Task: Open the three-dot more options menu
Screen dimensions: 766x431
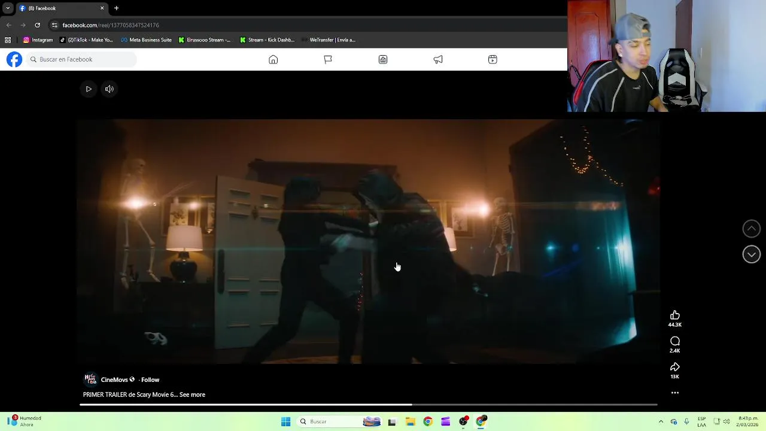Action: coord(675,393)
